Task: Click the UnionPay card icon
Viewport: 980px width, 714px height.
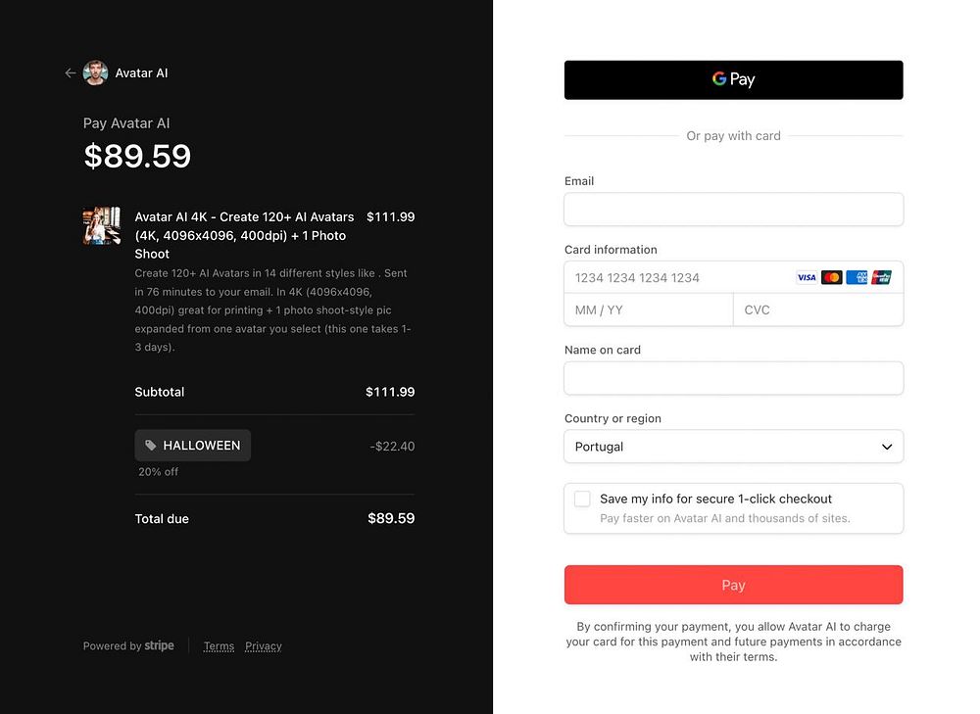Action: tap(881, 278)
